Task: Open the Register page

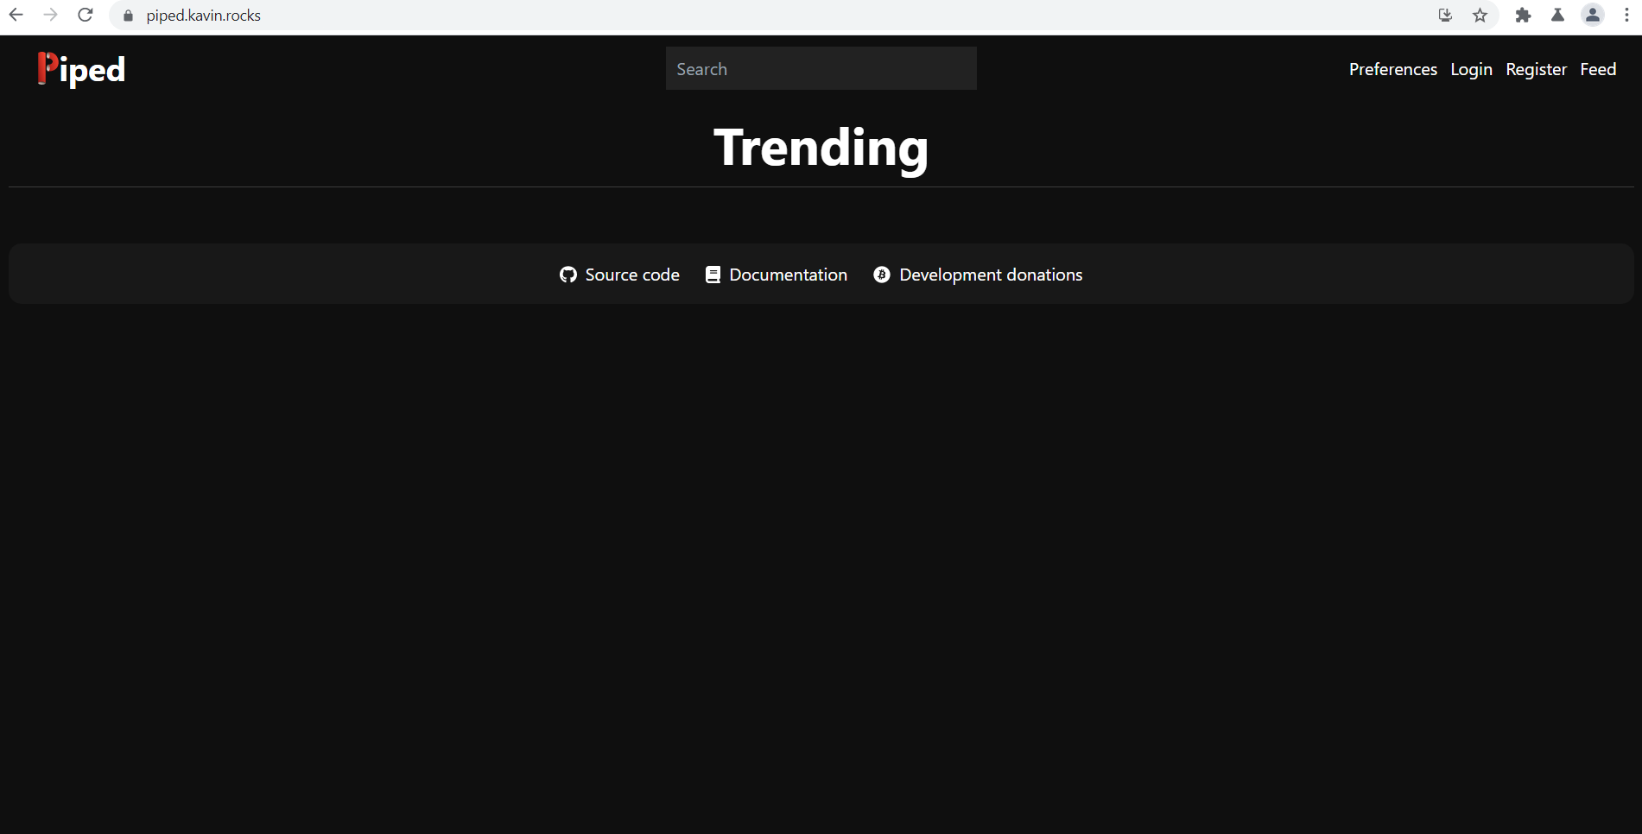Action: [1536, 69]
